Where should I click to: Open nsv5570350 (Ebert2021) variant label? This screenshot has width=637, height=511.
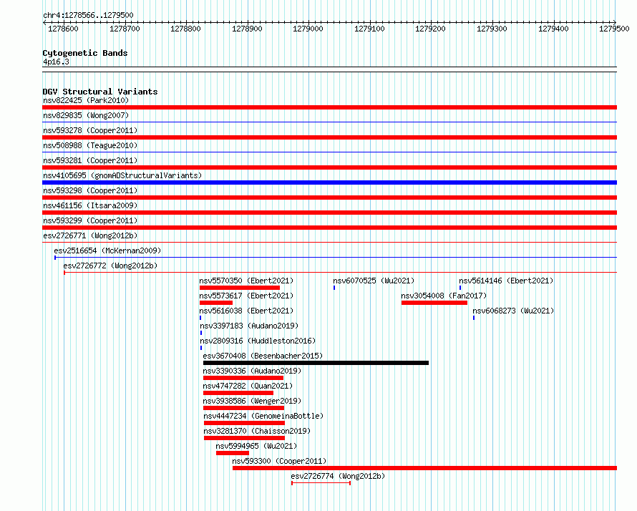246,281
